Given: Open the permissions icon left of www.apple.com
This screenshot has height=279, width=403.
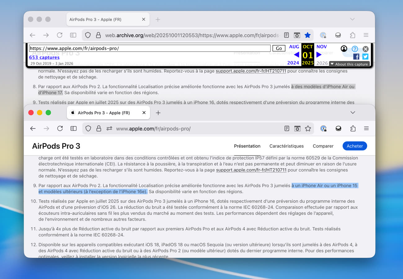Looking at the screenshot, I should point(109,129).
